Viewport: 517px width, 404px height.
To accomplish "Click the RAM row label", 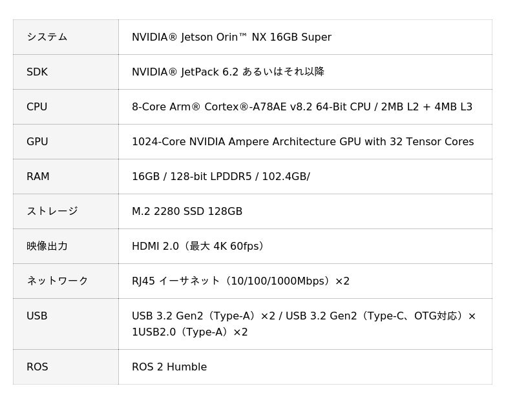I will (x=37, y=176).
